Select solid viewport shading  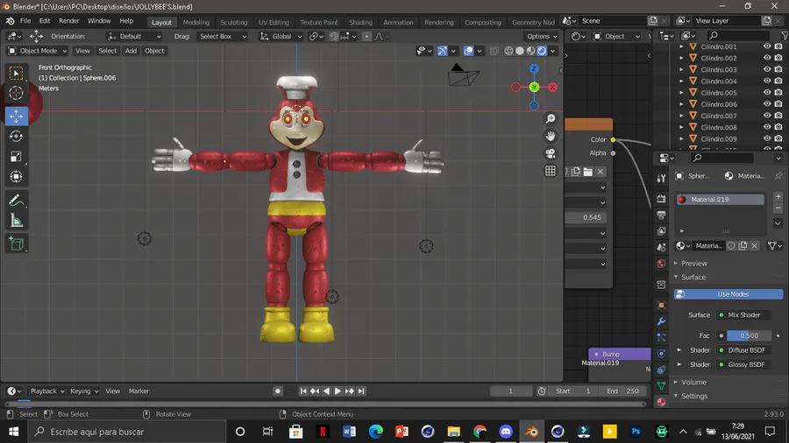tap(520, 51)
